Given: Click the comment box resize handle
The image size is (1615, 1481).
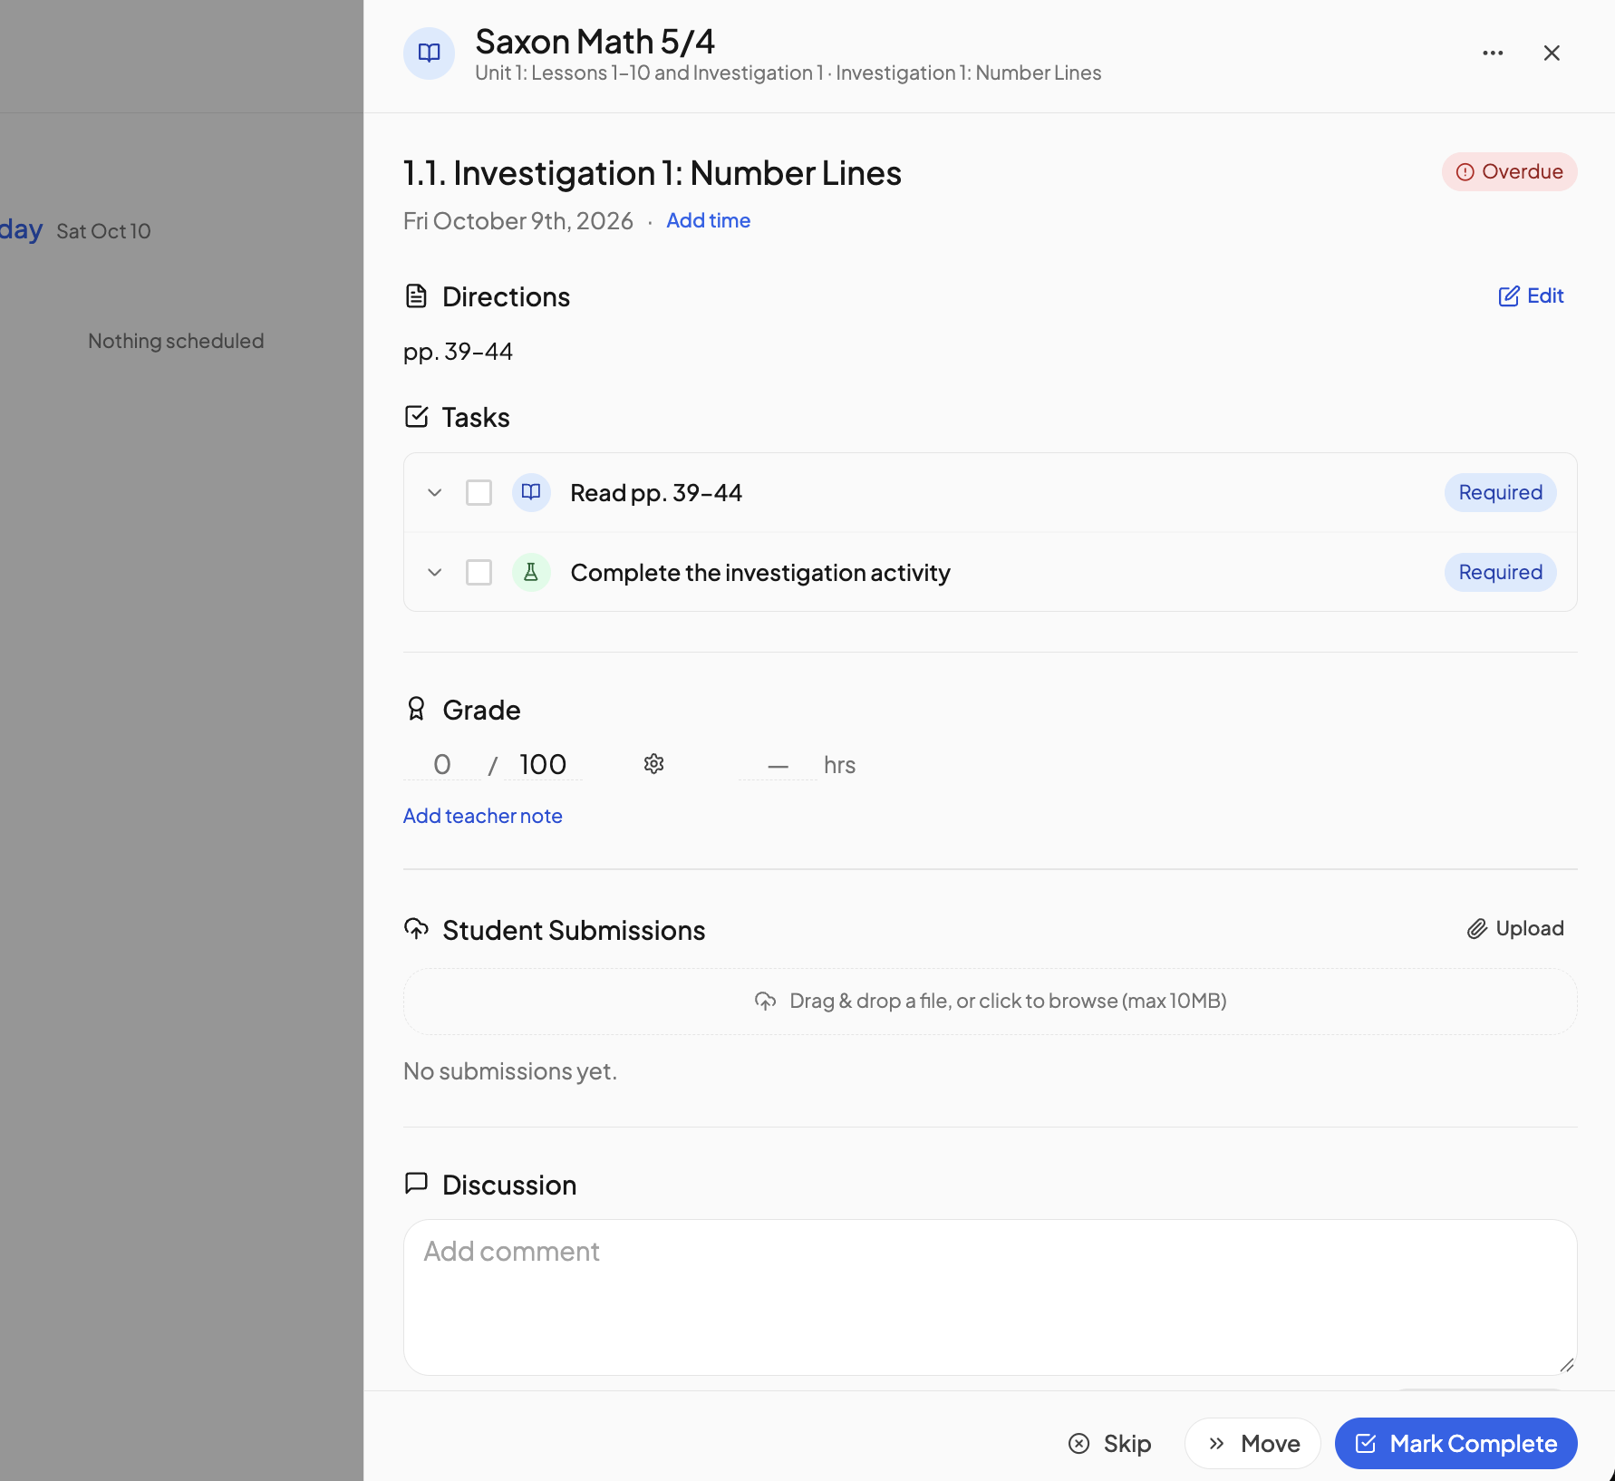Looking at the screenshot, I should coord(1567,1365).
